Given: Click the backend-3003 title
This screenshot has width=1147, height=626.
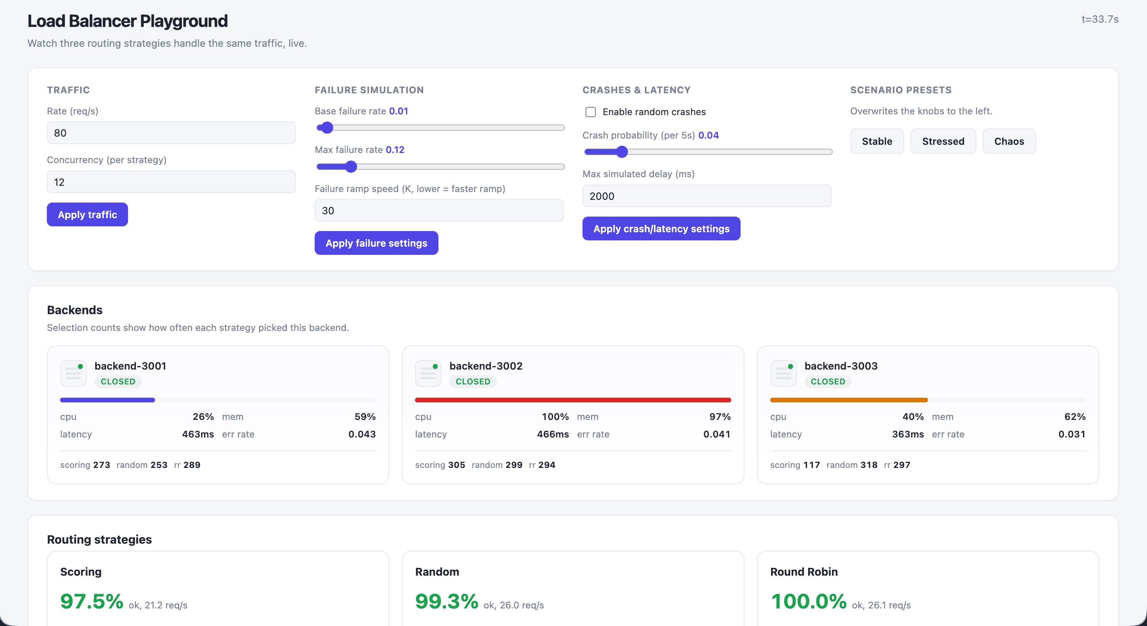Looking at the screenshot, I should coord(841,366).
